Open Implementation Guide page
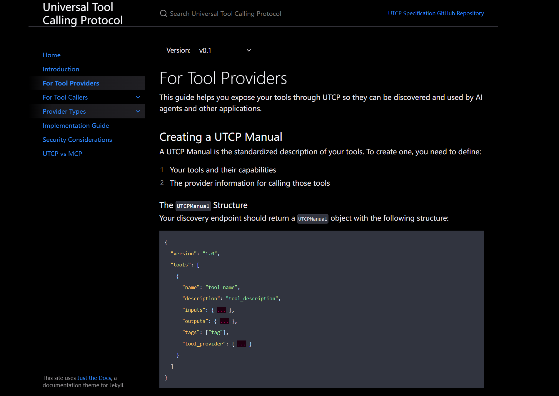 76,125
